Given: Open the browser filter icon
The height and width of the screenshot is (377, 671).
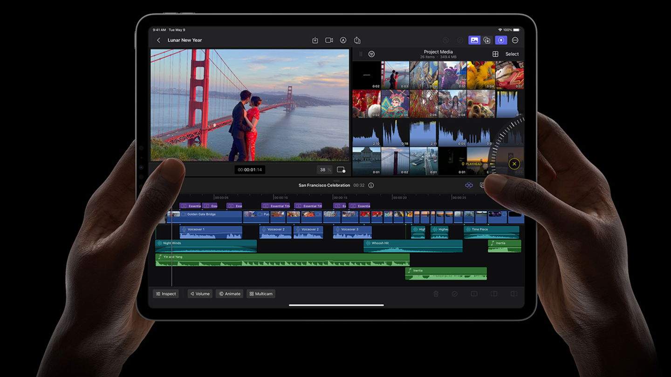Looking at the screenshot, I should (371, 54).
